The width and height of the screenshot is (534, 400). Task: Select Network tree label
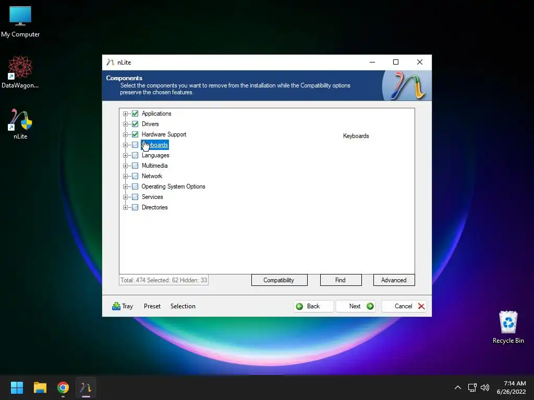tap(152, 176)
